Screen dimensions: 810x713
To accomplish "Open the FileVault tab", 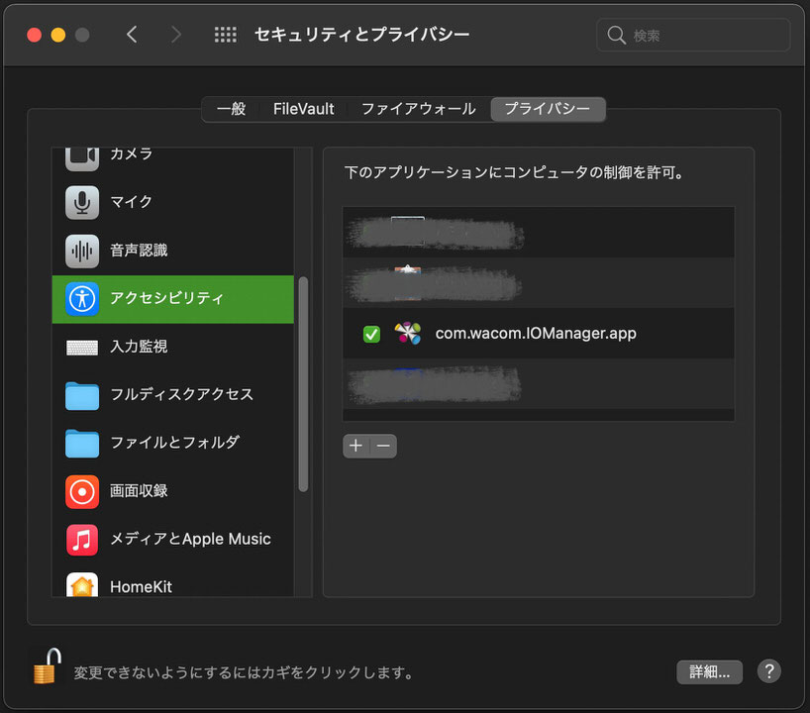I will [x=304, y=109].
